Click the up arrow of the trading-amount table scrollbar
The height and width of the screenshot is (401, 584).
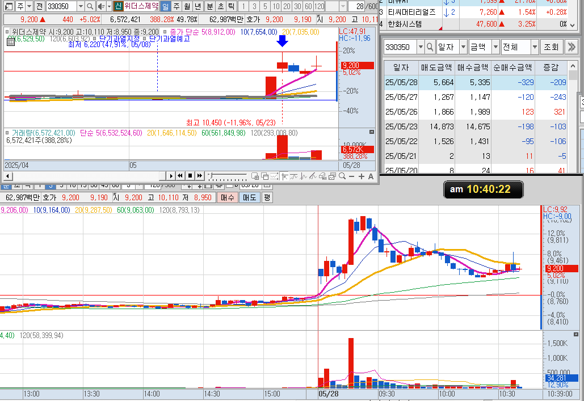[573, 66]
